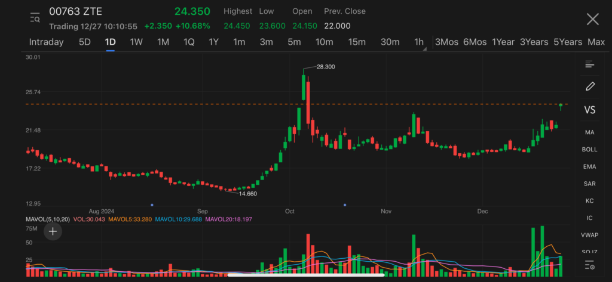Click the blue event dot after October

345,204
